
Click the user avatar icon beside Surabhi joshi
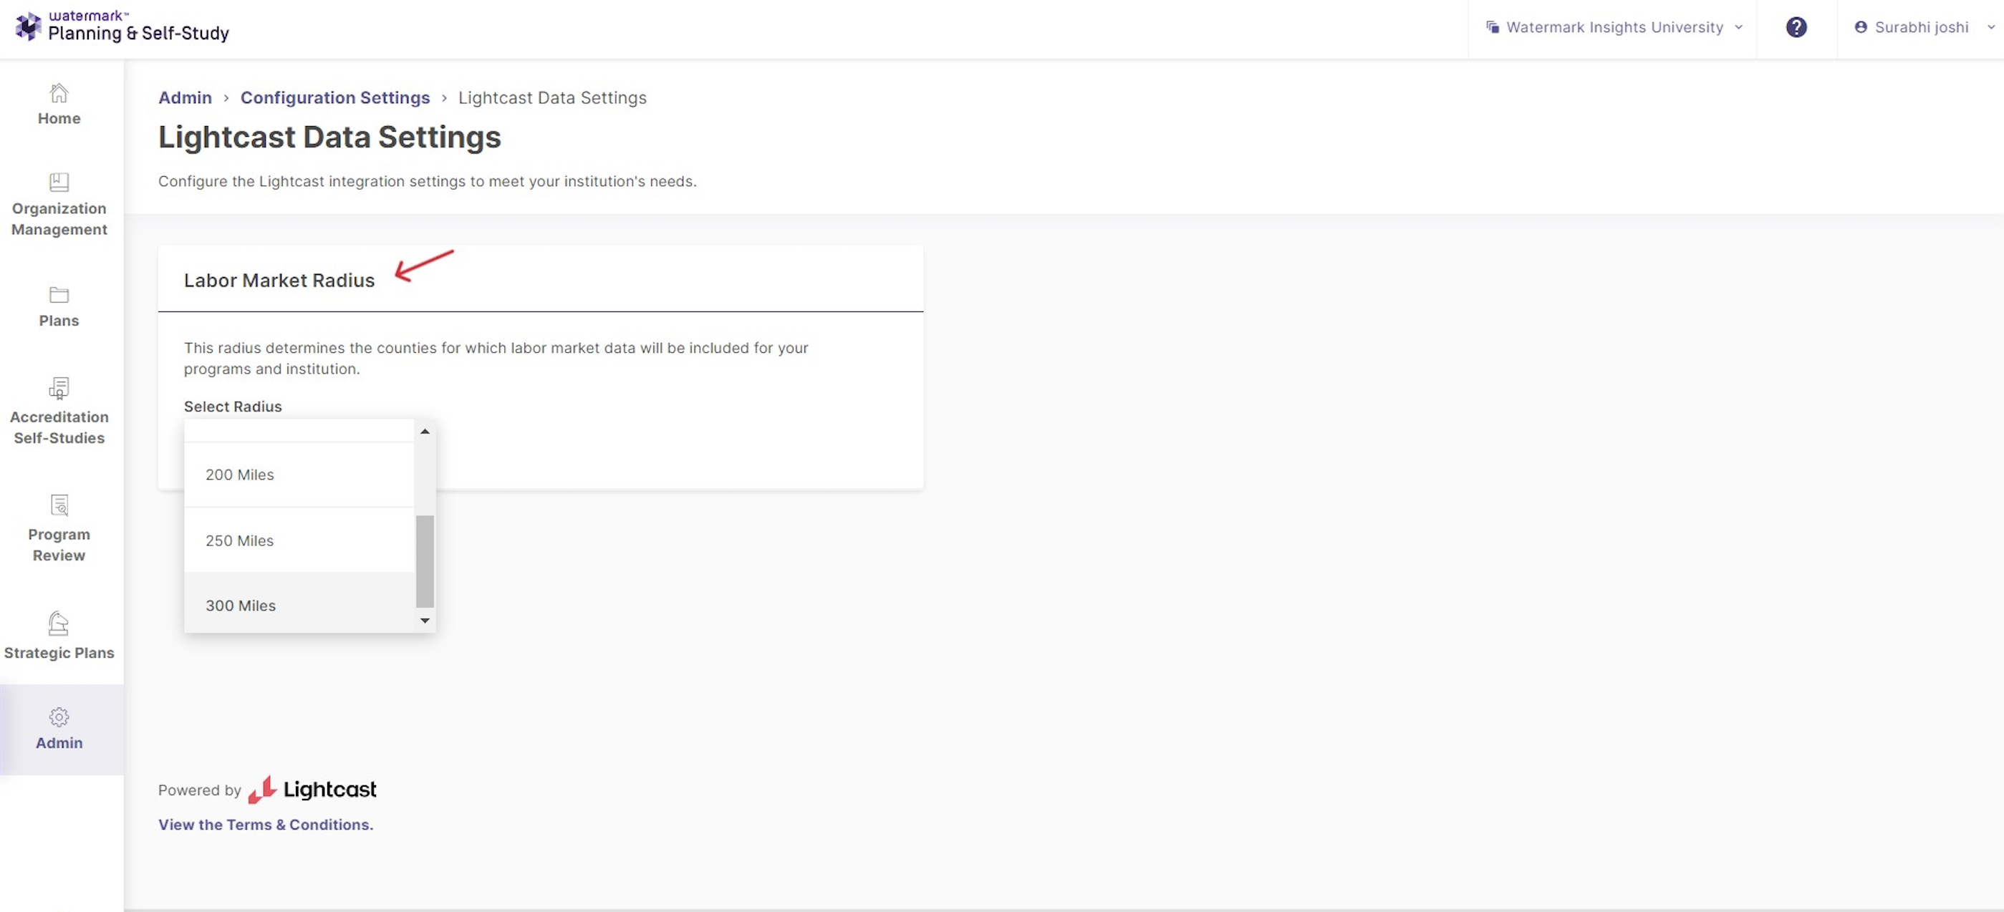pyautogui.click(x=1861, y=27)
